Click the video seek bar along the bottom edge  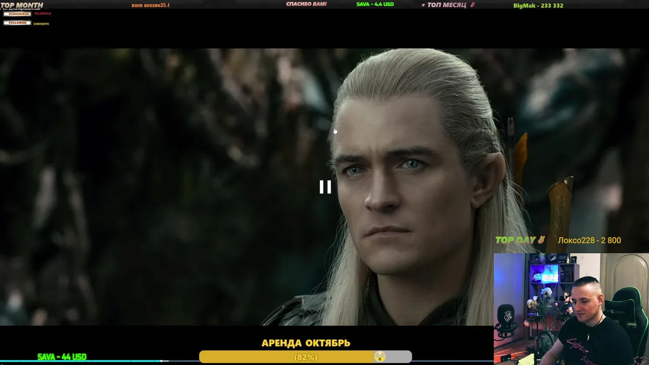click(x=247, y=361)
